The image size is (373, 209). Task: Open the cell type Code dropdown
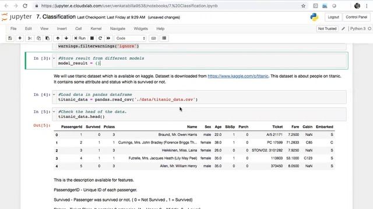[130, 38]
